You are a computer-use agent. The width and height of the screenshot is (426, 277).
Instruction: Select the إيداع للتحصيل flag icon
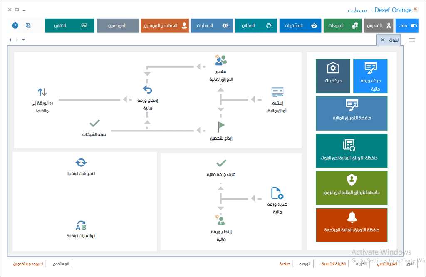pyautogui.click(x=221, y=126)
